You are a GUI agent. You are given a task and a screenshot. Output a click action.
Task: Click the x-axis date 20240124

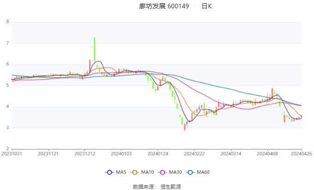(x=158, y=154)
